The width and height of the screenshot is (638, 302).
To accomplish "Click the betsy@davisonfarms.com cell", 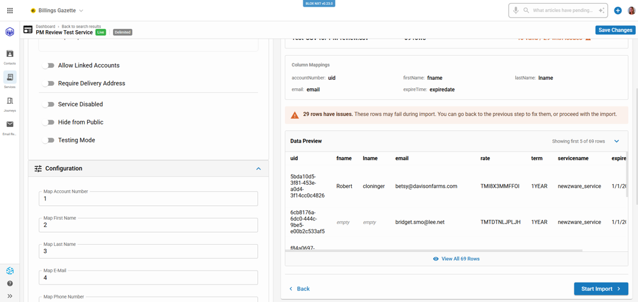I will click(x=427, y=186).
